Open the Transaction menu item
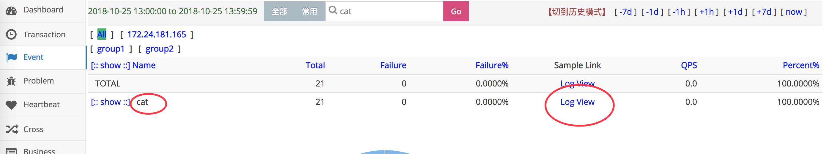This screenshot has width=826, height=154. coord(44,35)
